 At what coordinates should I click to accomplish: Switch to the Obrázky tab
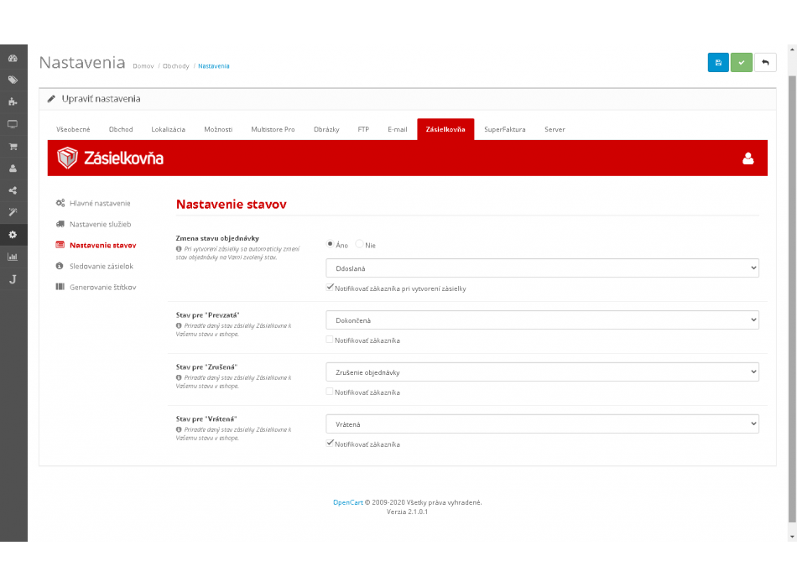(326, 130)
